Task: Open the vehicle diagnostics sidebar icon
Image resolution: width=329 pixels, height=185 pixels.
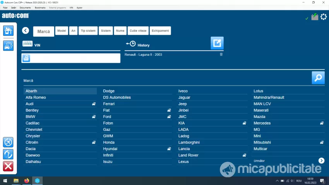Action: tap(8, 46)
